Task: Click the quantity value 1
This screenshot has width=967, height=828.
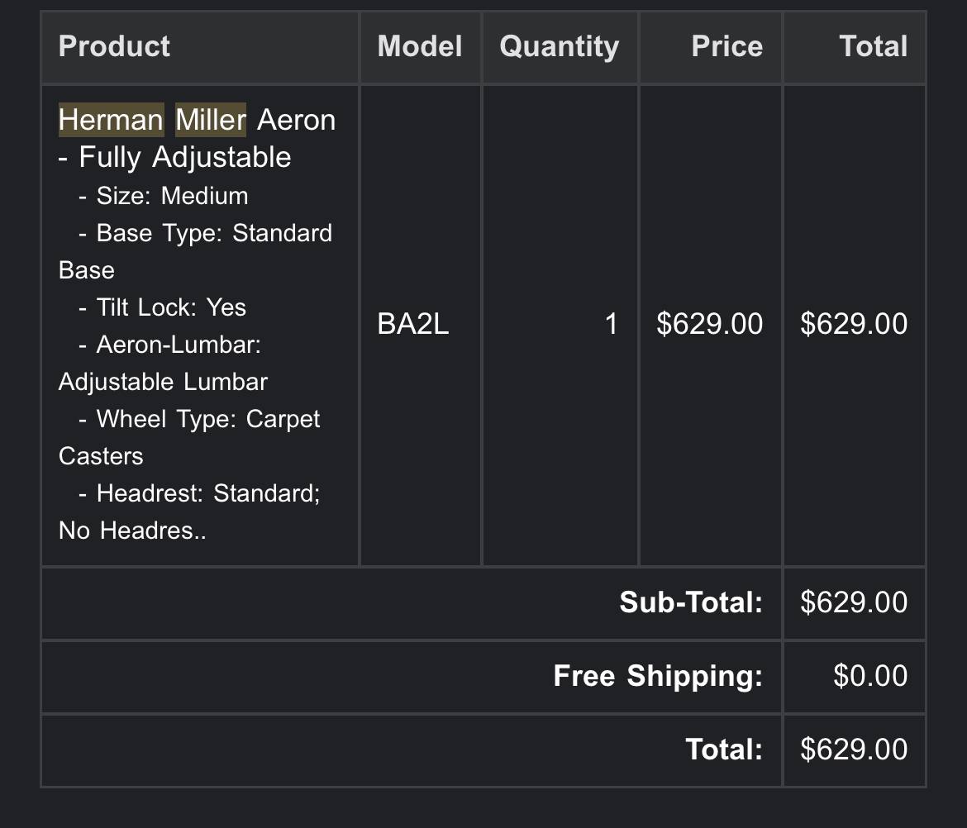Action: pos(611,324)
